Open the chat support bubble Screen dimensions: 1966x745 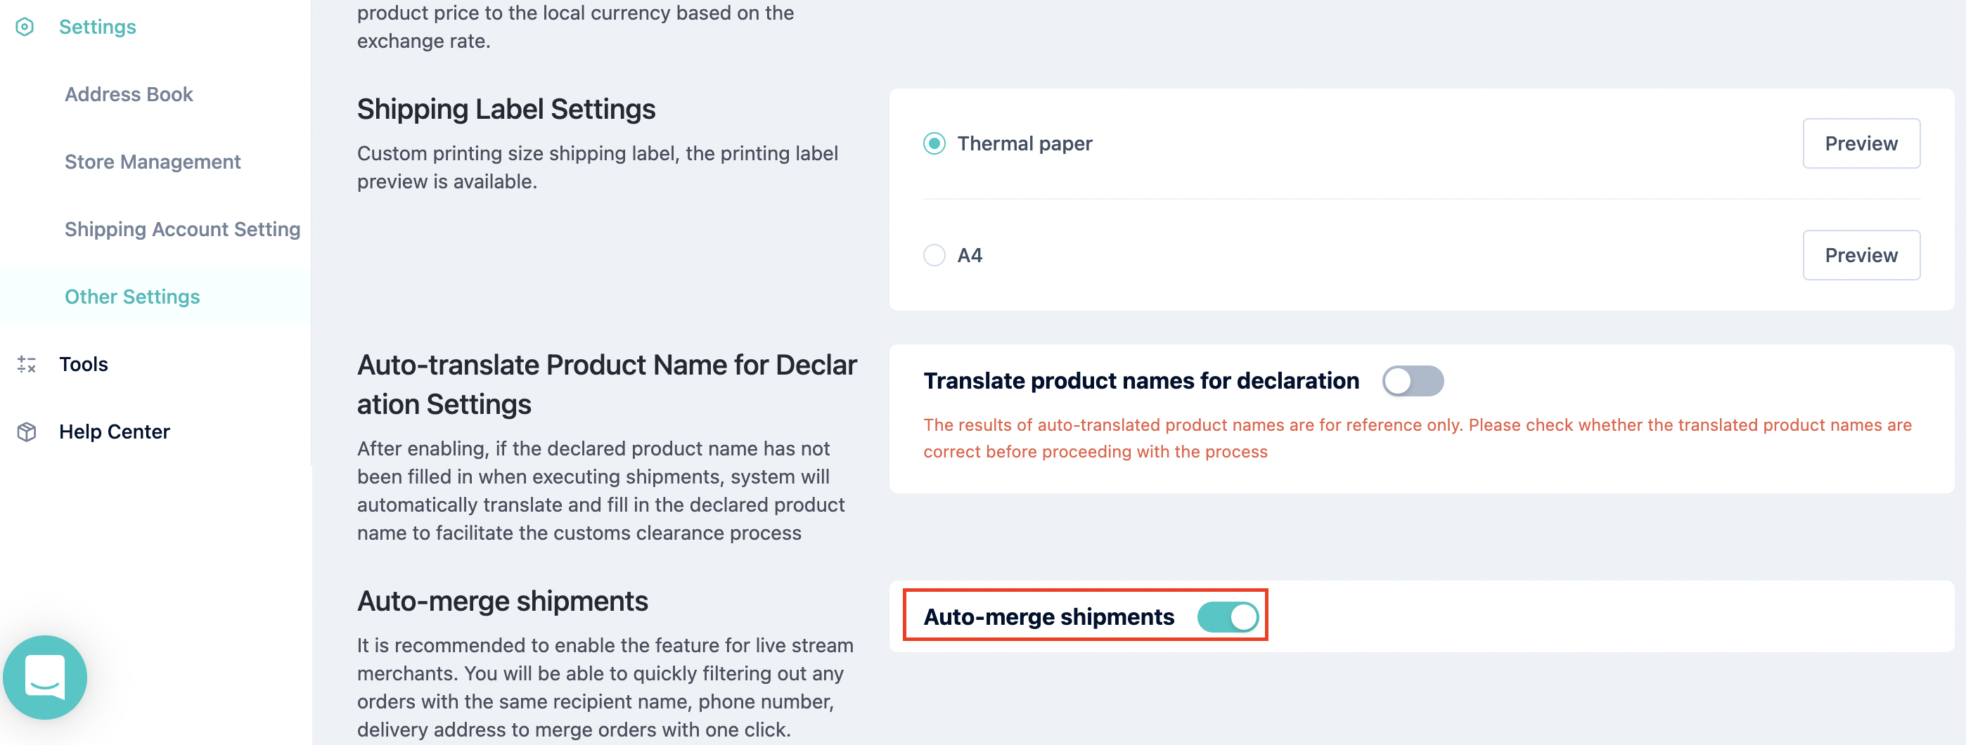point(45,677)
